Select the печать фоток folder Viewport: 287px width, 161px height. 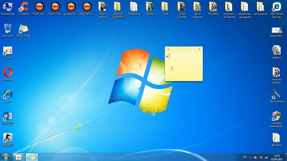coord(103,10)
